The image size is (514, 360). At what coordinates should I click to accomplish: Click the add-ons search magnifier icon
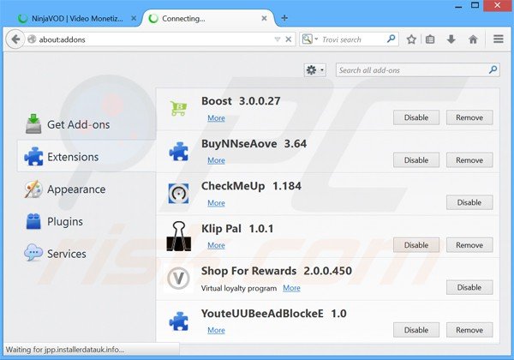pos(493,69)
